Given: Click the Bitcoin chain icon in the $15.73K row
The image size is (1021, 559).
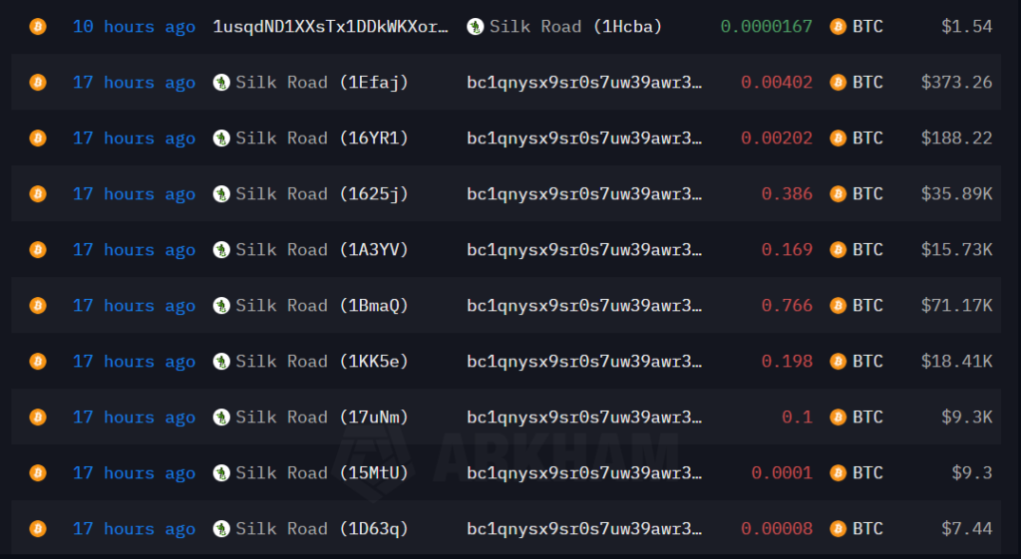Looking at the screenshot, I should 38,250.
